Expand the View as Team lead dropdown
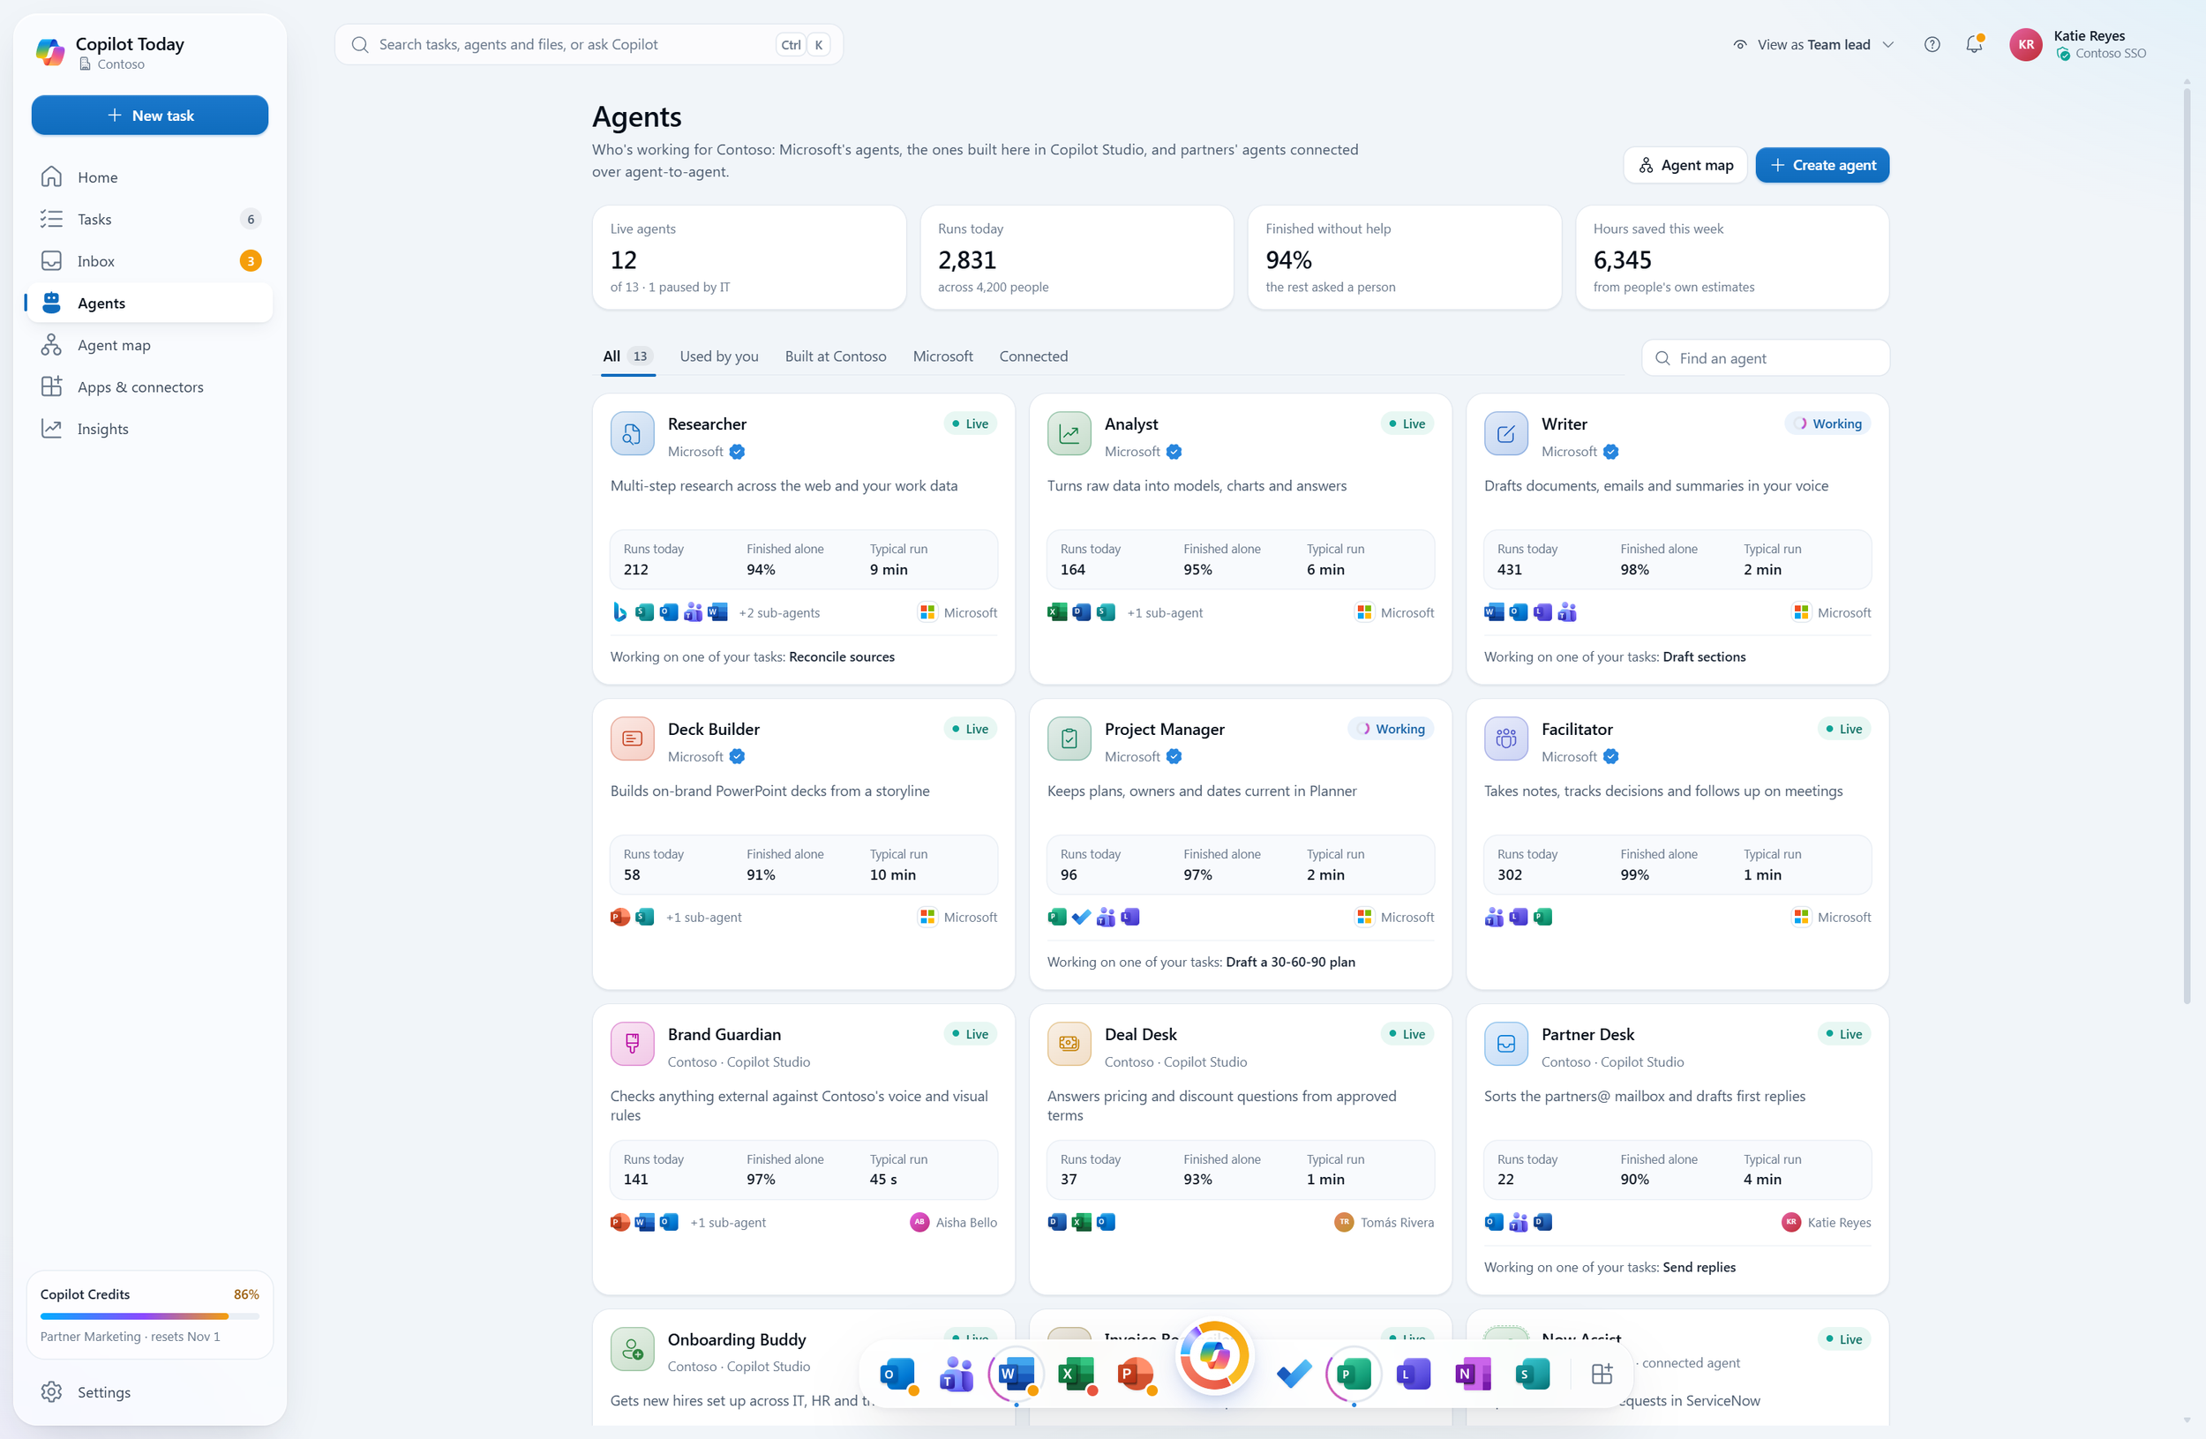 (1813, 44)
